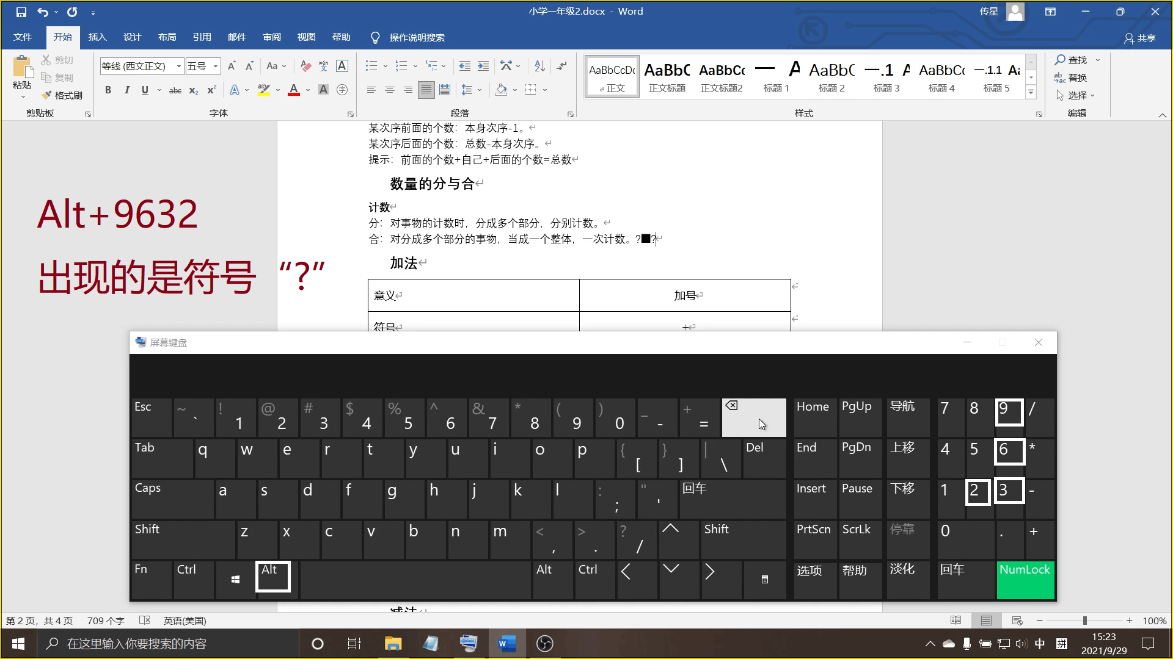Expand the highlight color dropdown arrow
Image resolution: width=1173 pixels, height=659 pixels.
tap(278, 90)
